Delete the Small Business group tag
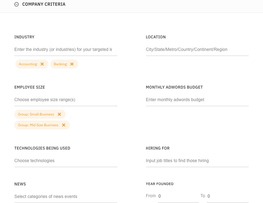 pyautogui.click(x=59, y=114)
